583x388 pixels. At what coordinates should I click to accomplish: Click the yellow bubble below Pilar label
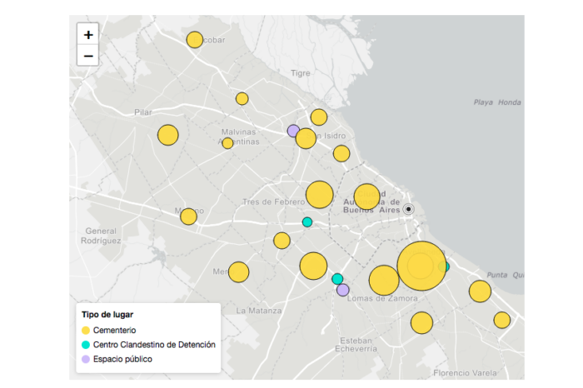[x=168, y=135]
